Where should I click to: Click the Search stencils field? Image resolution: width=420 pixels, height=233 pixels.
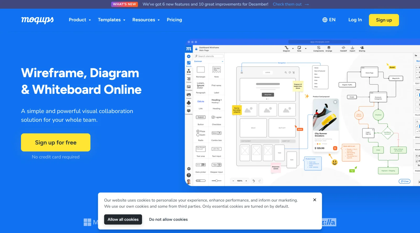pos(209,56)
